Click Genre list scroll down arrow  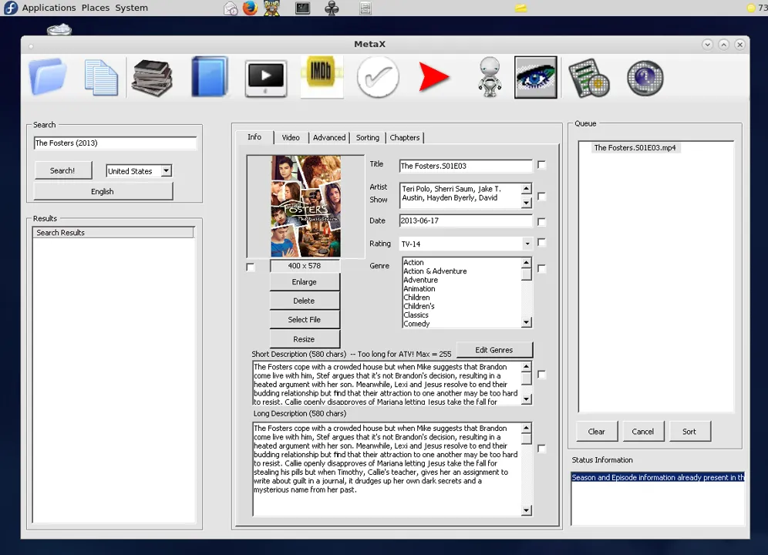pos(526,322)
